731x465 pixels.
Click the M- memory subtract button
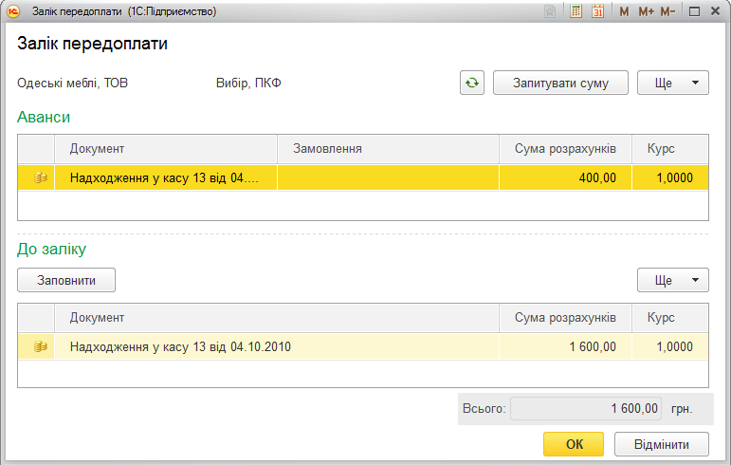pos(668,11)
